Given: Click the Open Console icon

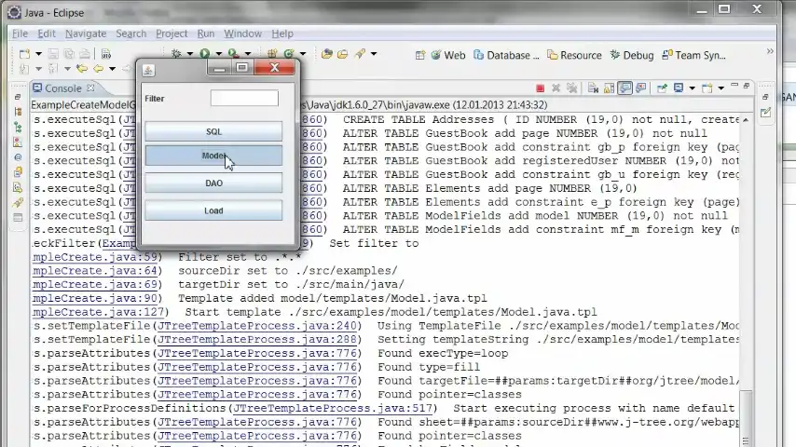Looking at the screenshot, I should point(707,88).
